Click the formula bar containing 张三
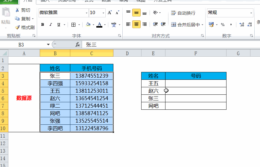The height and width of the screenshot is (167, 260). [171, 45]
